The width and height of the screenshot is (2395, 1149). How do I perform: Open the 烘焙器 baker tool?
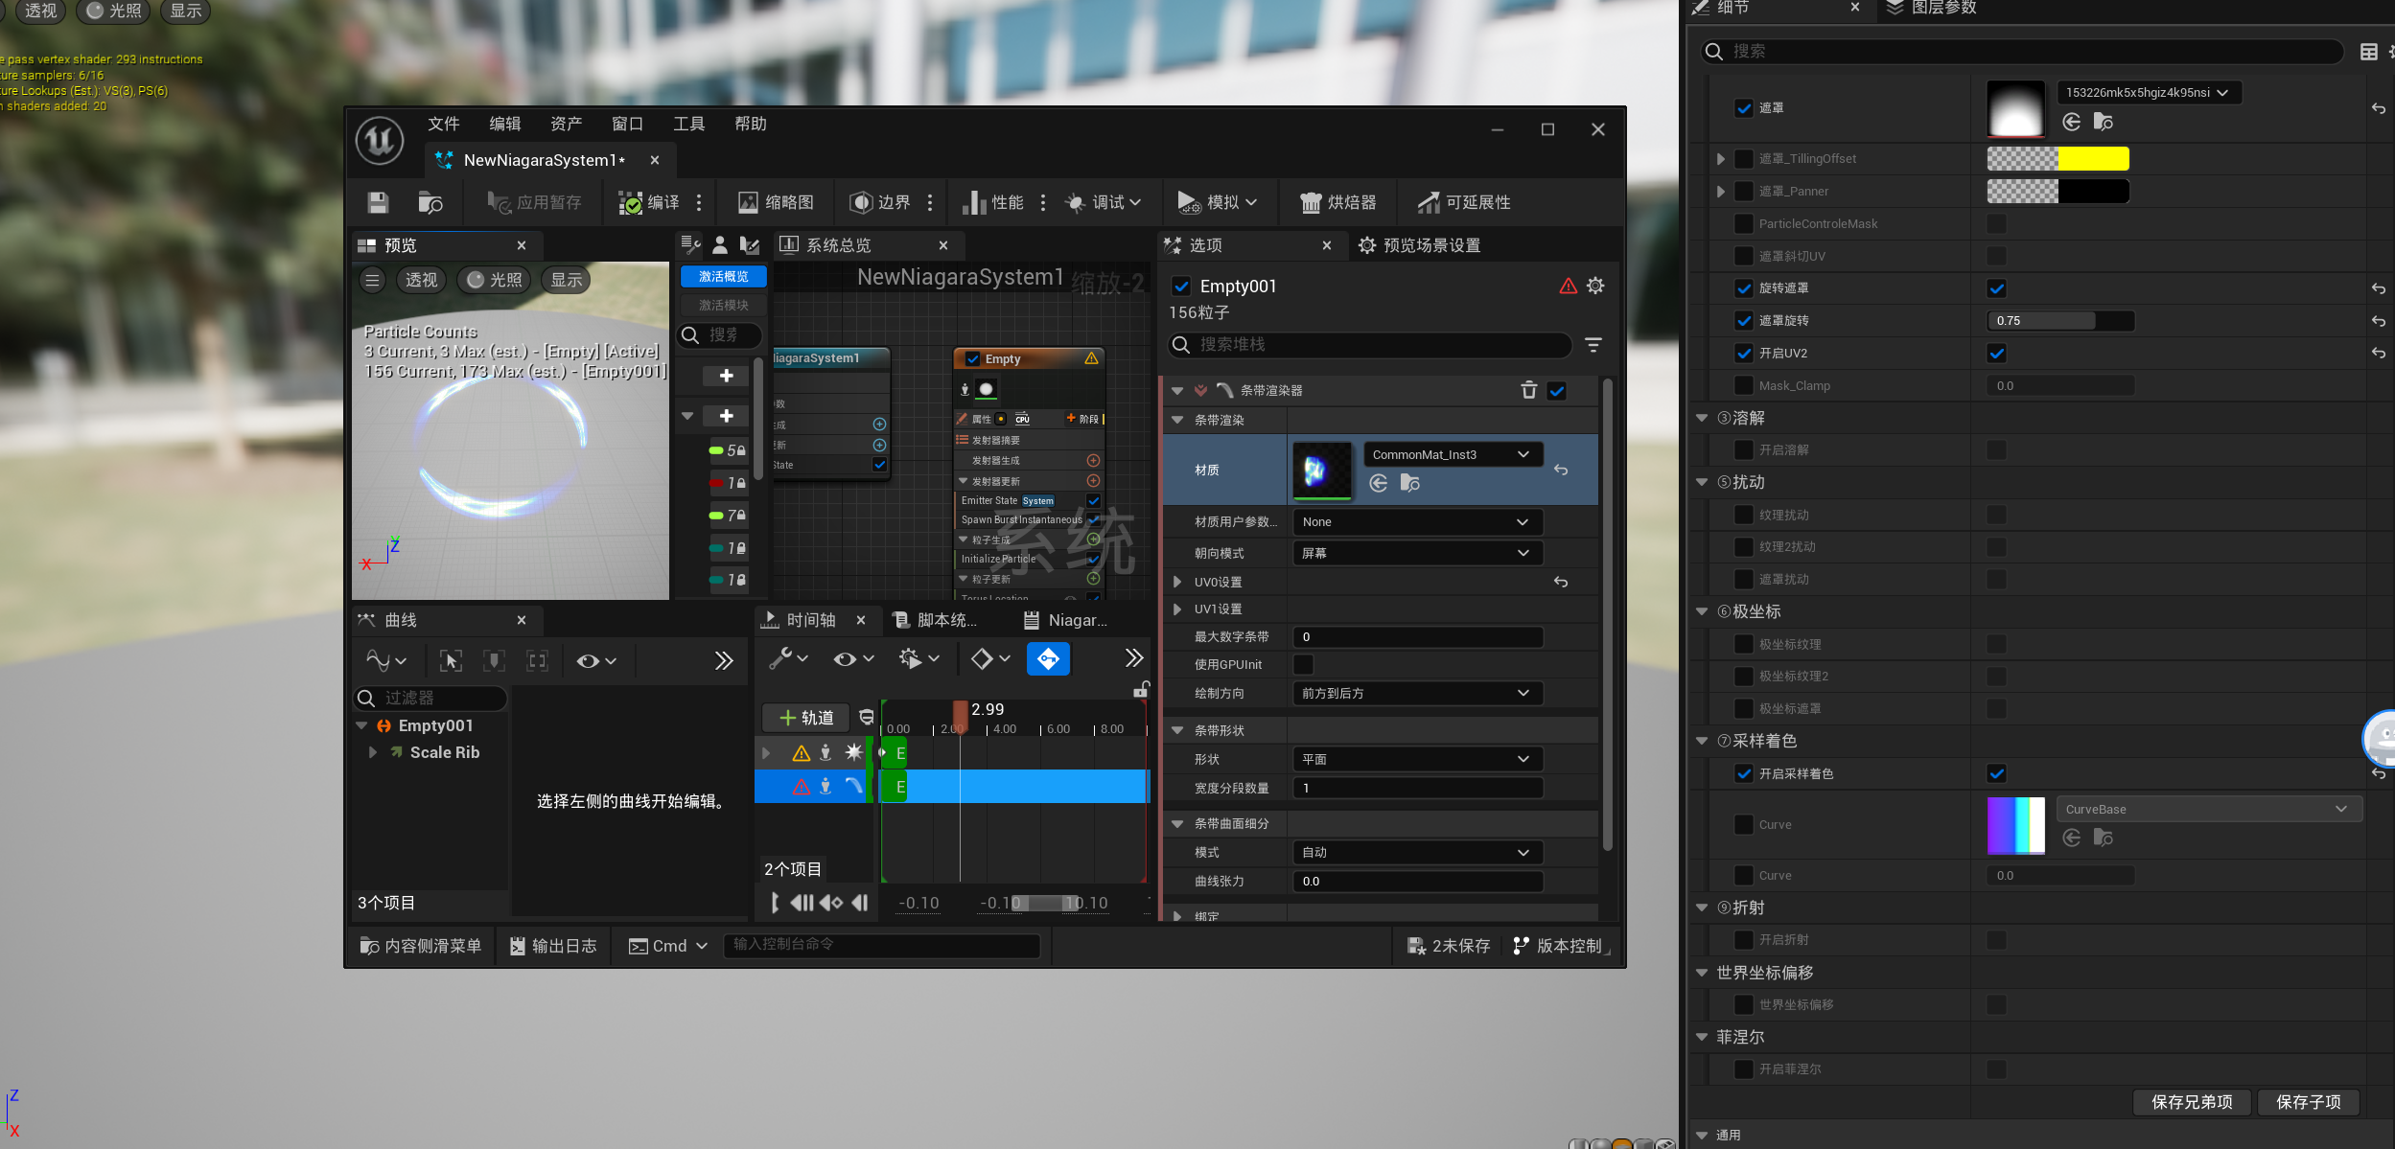tap(1337, 202)
